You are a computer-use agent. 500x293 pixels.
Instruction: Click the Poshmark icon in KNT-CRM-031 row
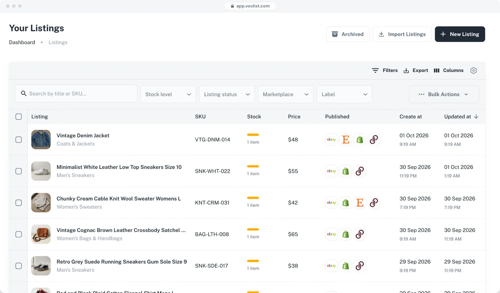[374, 203]
